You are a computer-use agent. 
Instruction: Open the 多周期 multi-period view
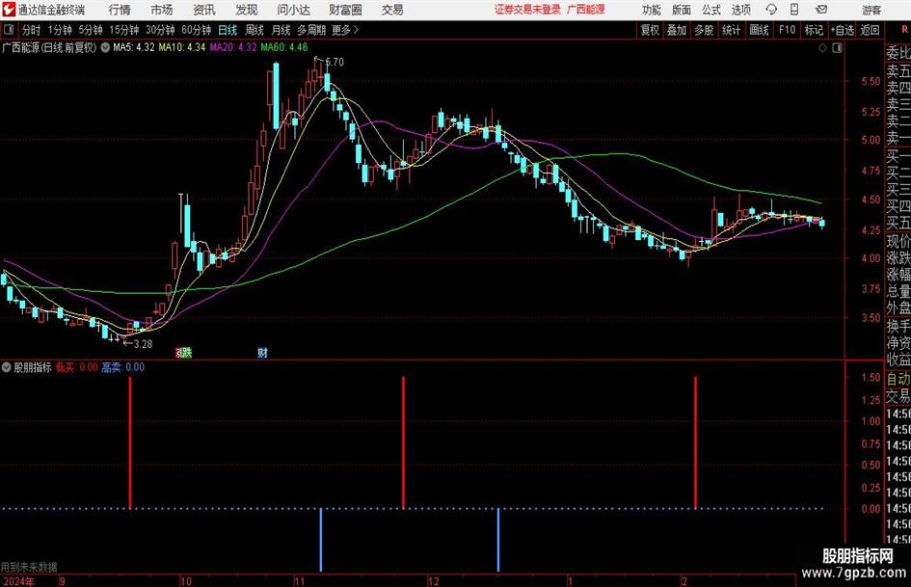(311, 30)
